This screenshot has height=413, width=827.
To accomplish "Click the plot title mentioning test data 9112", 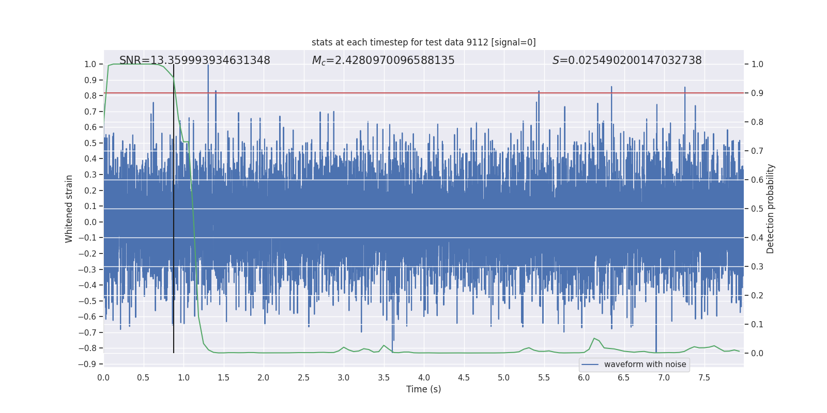I will (423, 42).
